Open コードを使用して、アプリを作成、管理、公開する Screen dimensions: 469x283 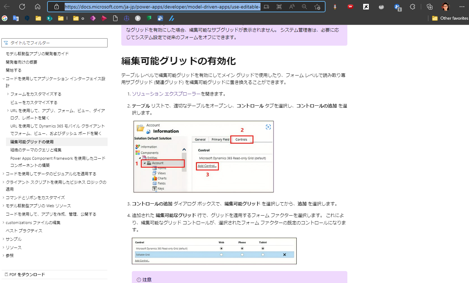tap(51, 214)
